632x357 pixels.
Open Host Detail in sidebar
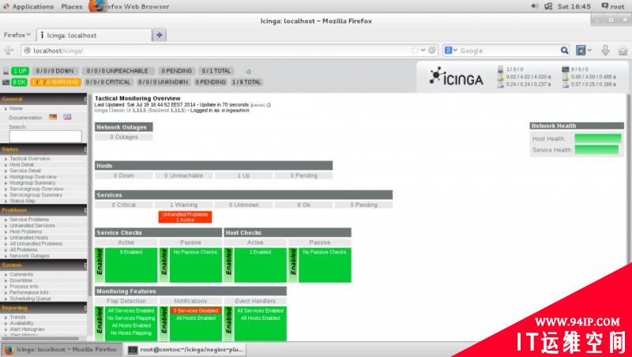[22, 165]
